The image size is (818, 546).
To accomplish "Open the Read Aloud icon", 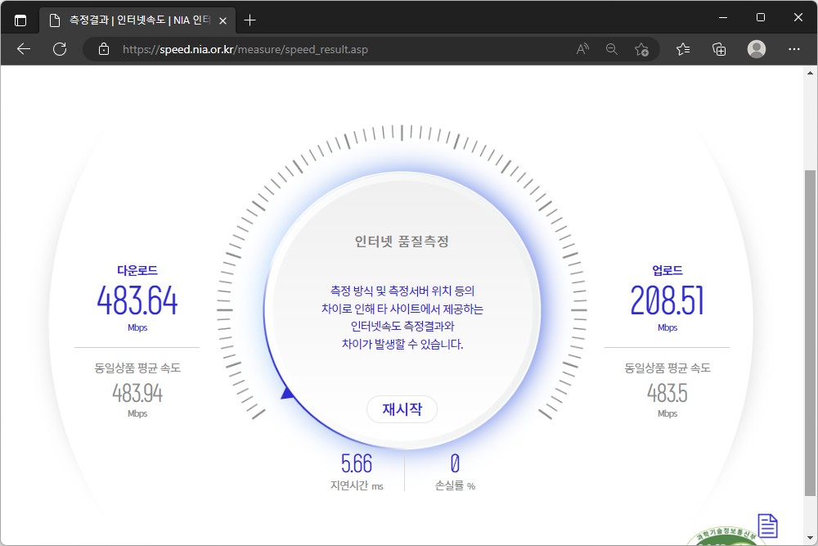I will 582,49.
